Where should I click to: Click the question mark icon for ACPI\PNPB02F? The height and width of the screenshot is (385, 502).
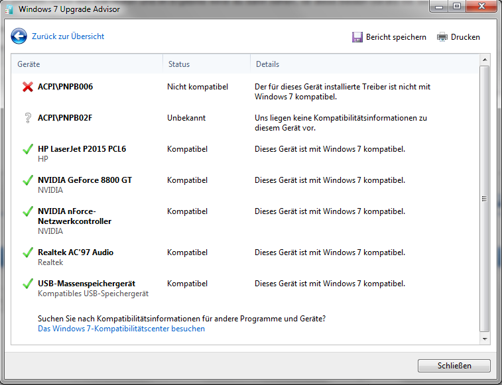tap(28, 118)
